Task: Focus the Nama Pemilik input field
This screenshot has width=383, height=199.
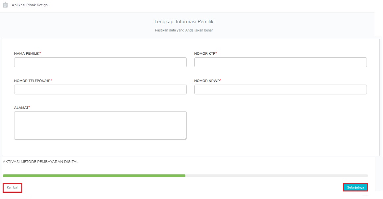Action: (100, 62)
